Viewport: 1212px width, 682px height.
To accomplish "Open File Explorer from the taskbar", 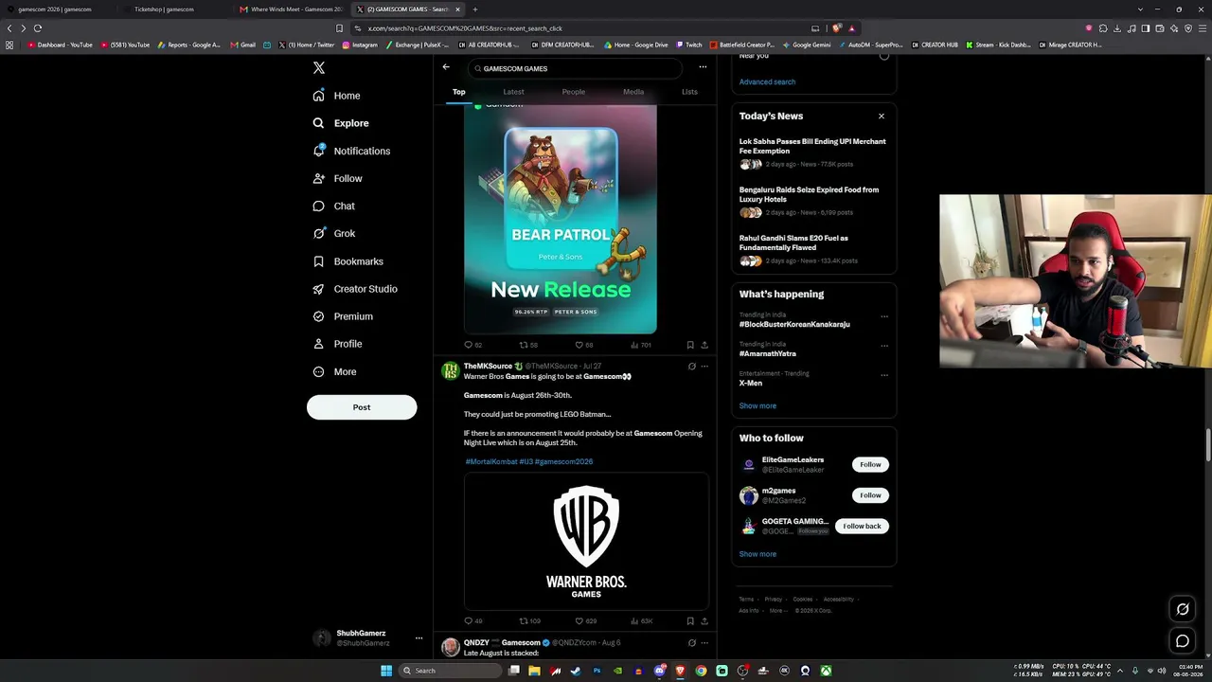I will pos(534,671).
